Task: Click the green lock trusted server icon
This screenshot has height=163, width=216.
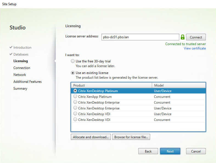Action: pos(183,37)
